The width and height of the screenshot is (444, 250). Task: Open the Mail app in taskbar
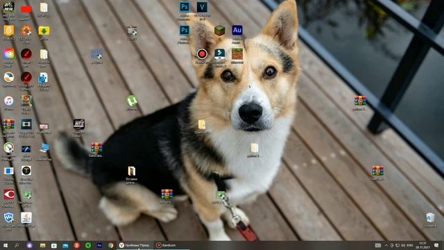click(x=65, y=245)
